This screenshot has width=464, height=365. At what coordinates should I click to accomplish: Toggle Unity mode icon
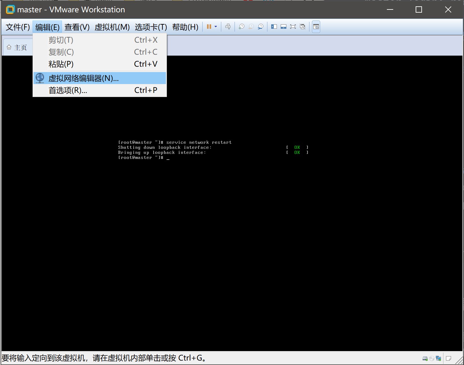pos(302,27)
